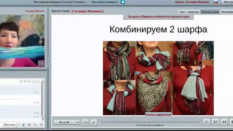The width and height of the screenshot is (233, 131).
Task: Click the Russian flag language icon
Action: [x=216, y=2]
